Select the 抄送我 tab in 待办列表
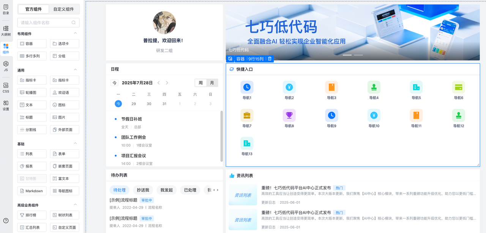The image size is (486, 233). click(x=143, y=190)
